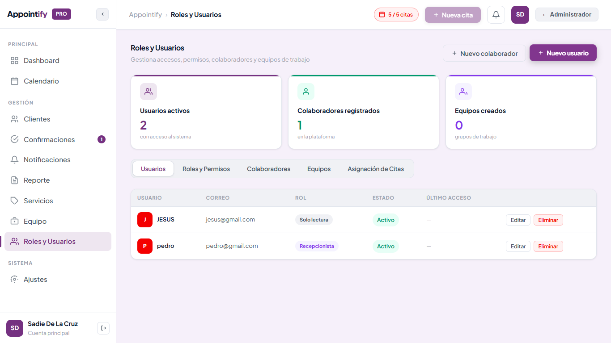This screenshot has width=611, height=343.
Task: Open the Clientes section
Action: coord(58,119)
